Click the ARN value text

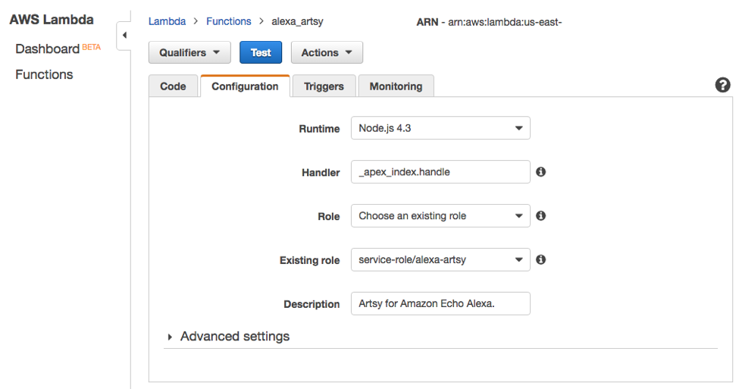pos(505,22)
